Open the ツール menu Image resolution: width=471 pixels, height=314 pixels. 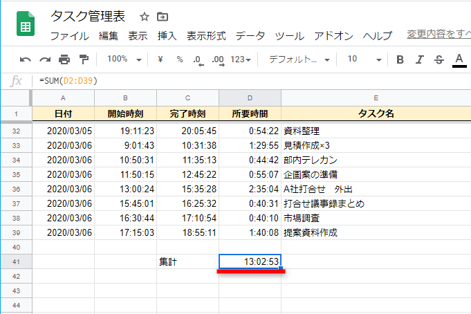pyautogui.click(x=290, y=36)
